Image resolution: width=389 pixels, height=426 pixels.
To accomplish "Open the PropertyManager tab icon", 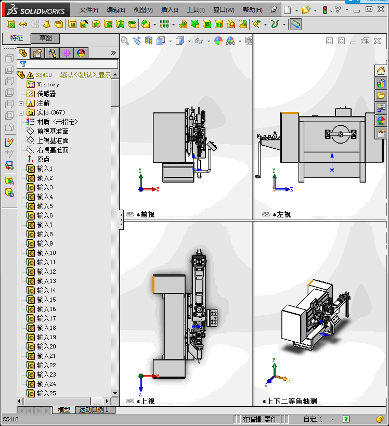I will pos(37,53).
